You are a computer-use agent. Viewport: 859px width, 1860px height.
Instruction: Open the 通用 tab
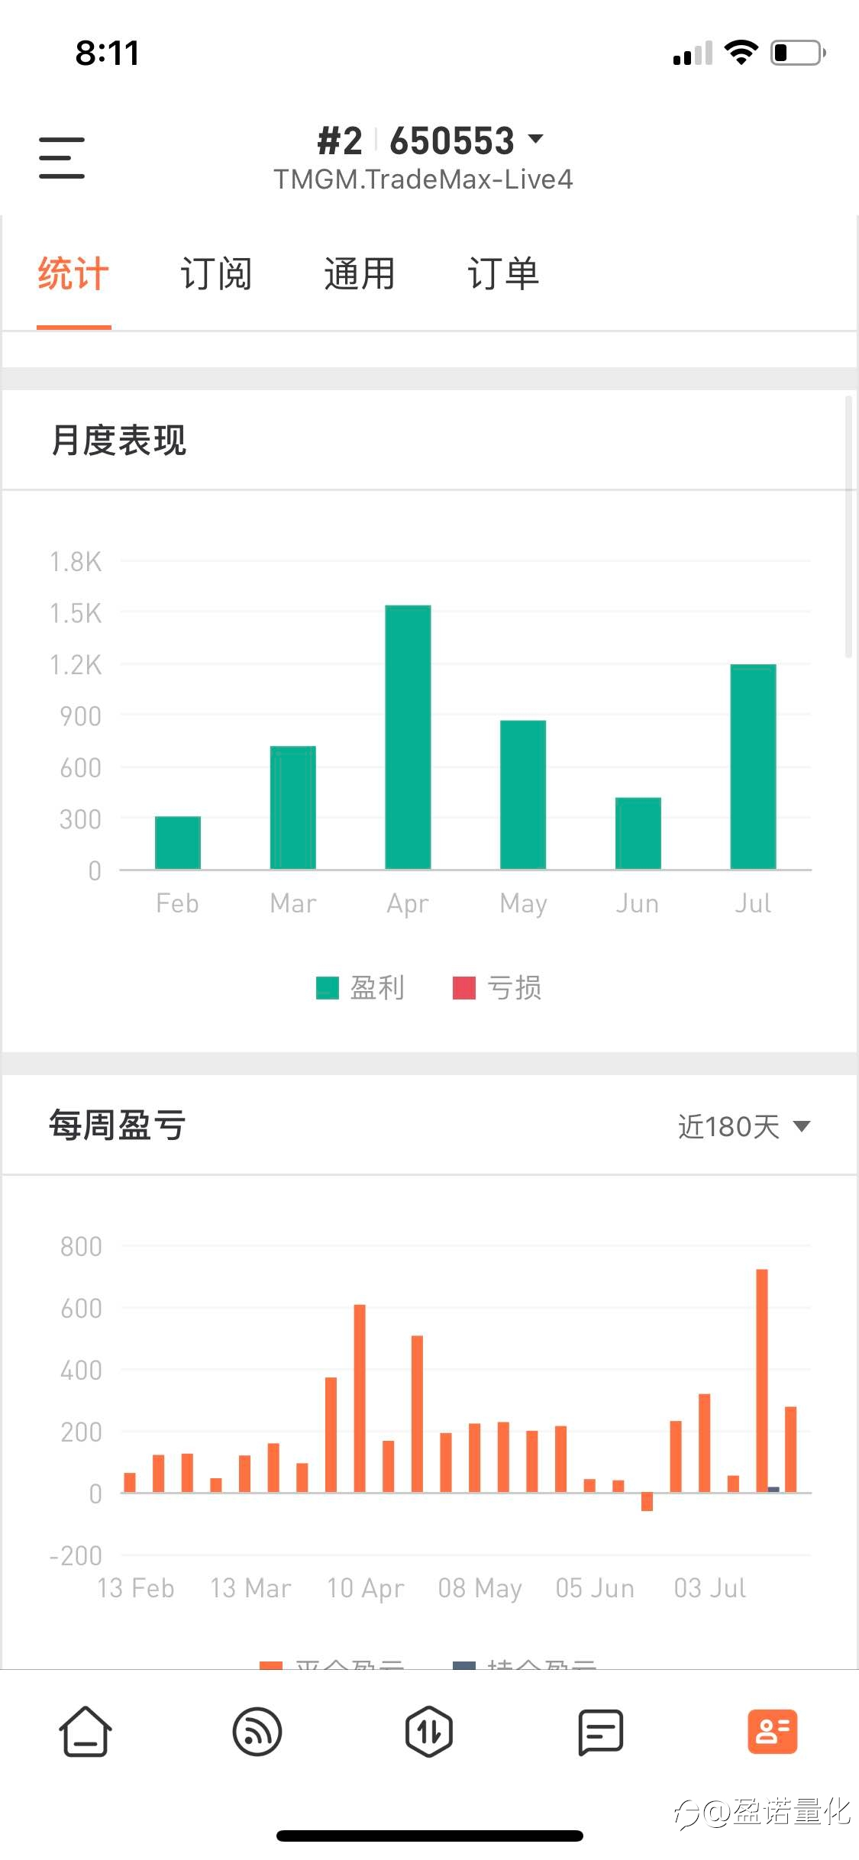[x=360, y=273]
